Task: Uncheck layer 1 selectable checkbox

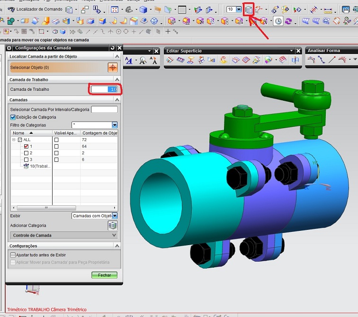Action: [26, 146]
